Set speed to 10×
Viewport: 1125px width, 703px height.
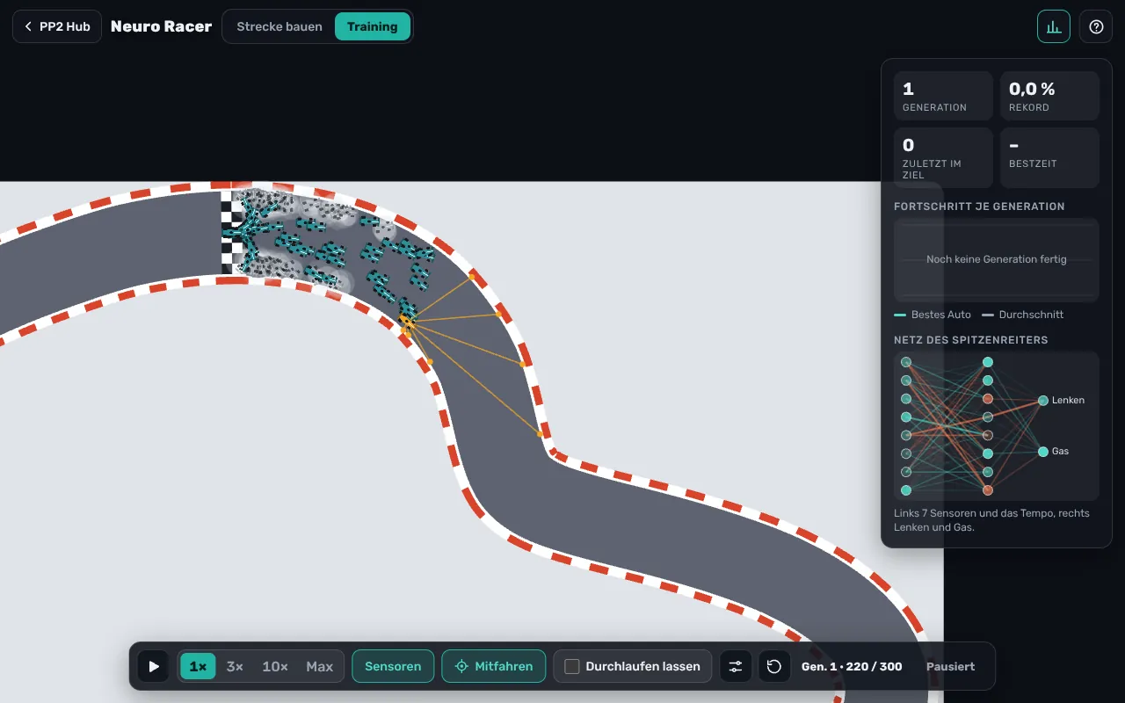[275, 666]
